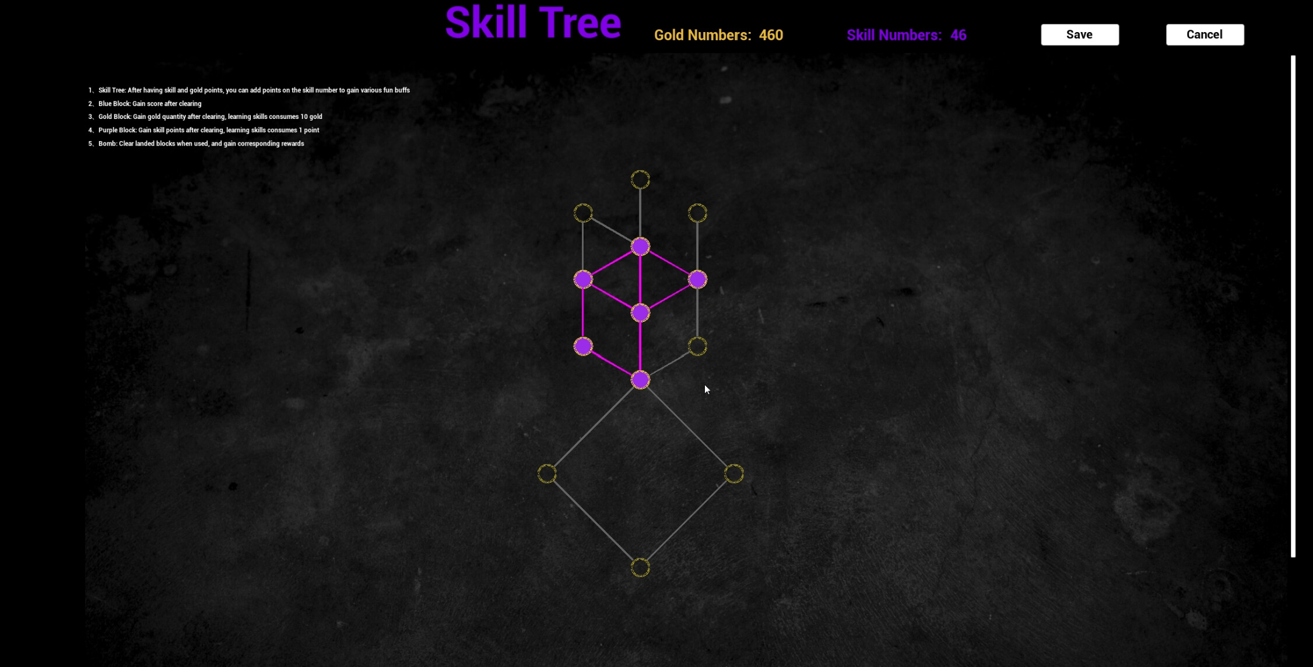Select the right purple skill node of the cube
Screen dimensions: 1313x667
(697, 280)
